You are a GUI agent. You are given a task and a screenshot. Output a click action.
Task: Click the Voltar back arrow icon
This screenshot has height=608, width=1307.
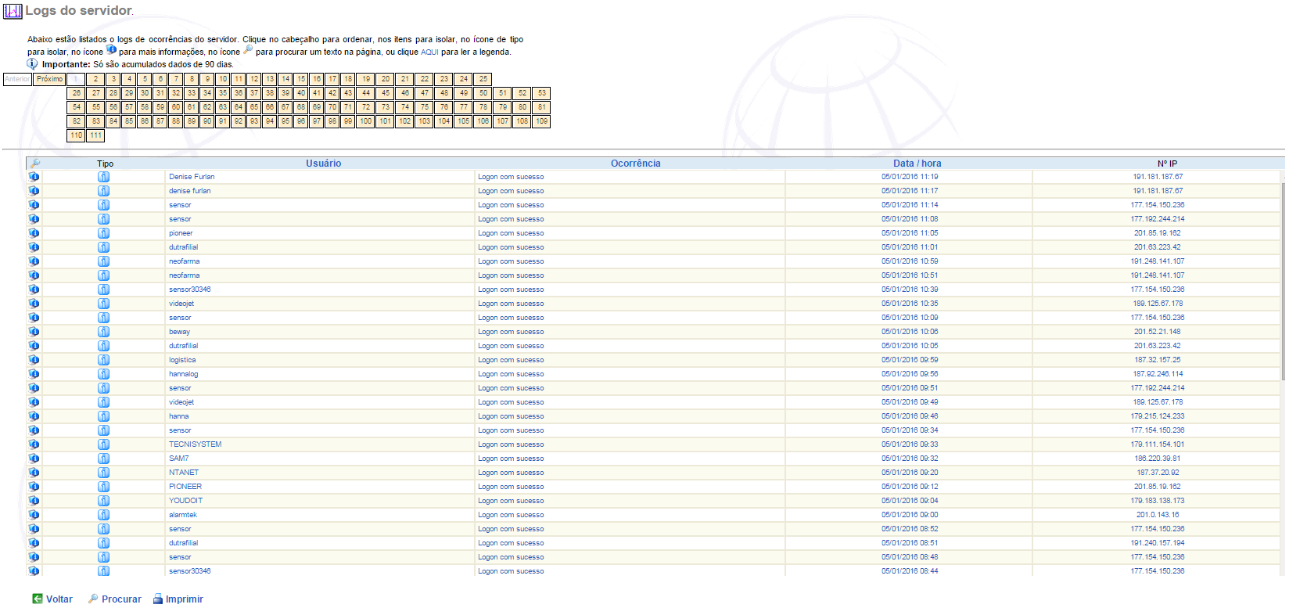(38, 599)
